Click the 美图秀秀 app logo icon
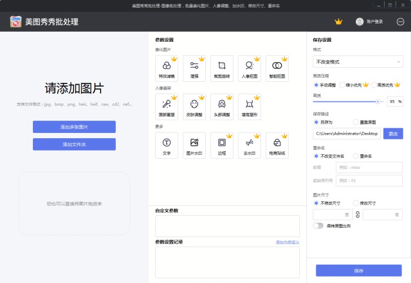The image size is (411, 283). tap(15, 22)
